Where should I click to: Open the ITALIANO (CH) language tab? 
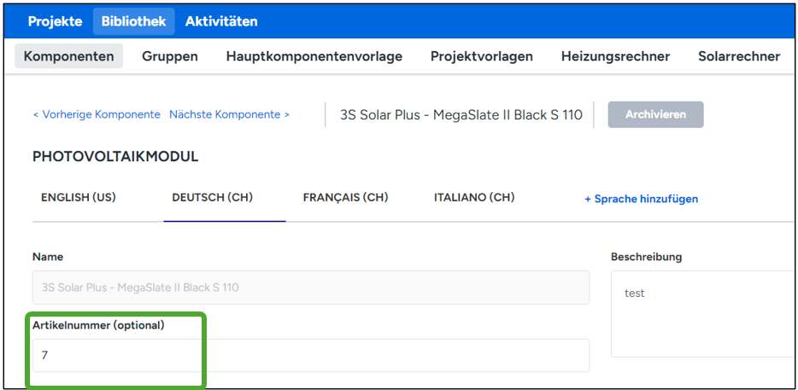click(x=474, y=198)
